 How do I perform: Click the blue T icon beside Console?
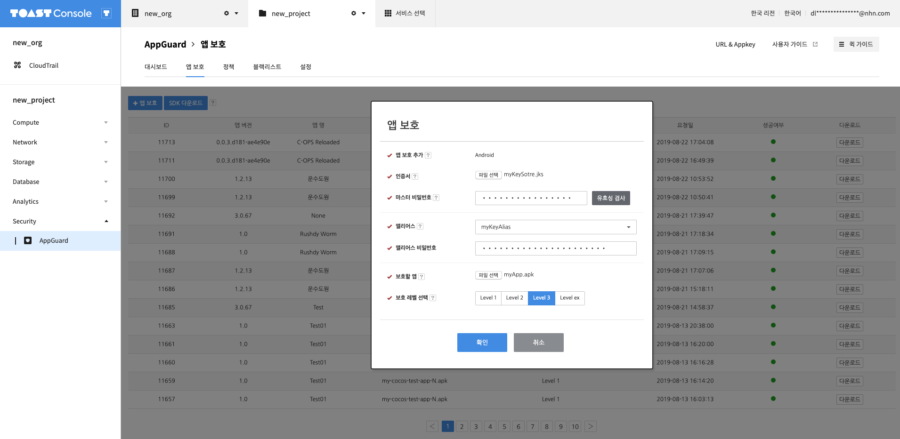point(106,13)
